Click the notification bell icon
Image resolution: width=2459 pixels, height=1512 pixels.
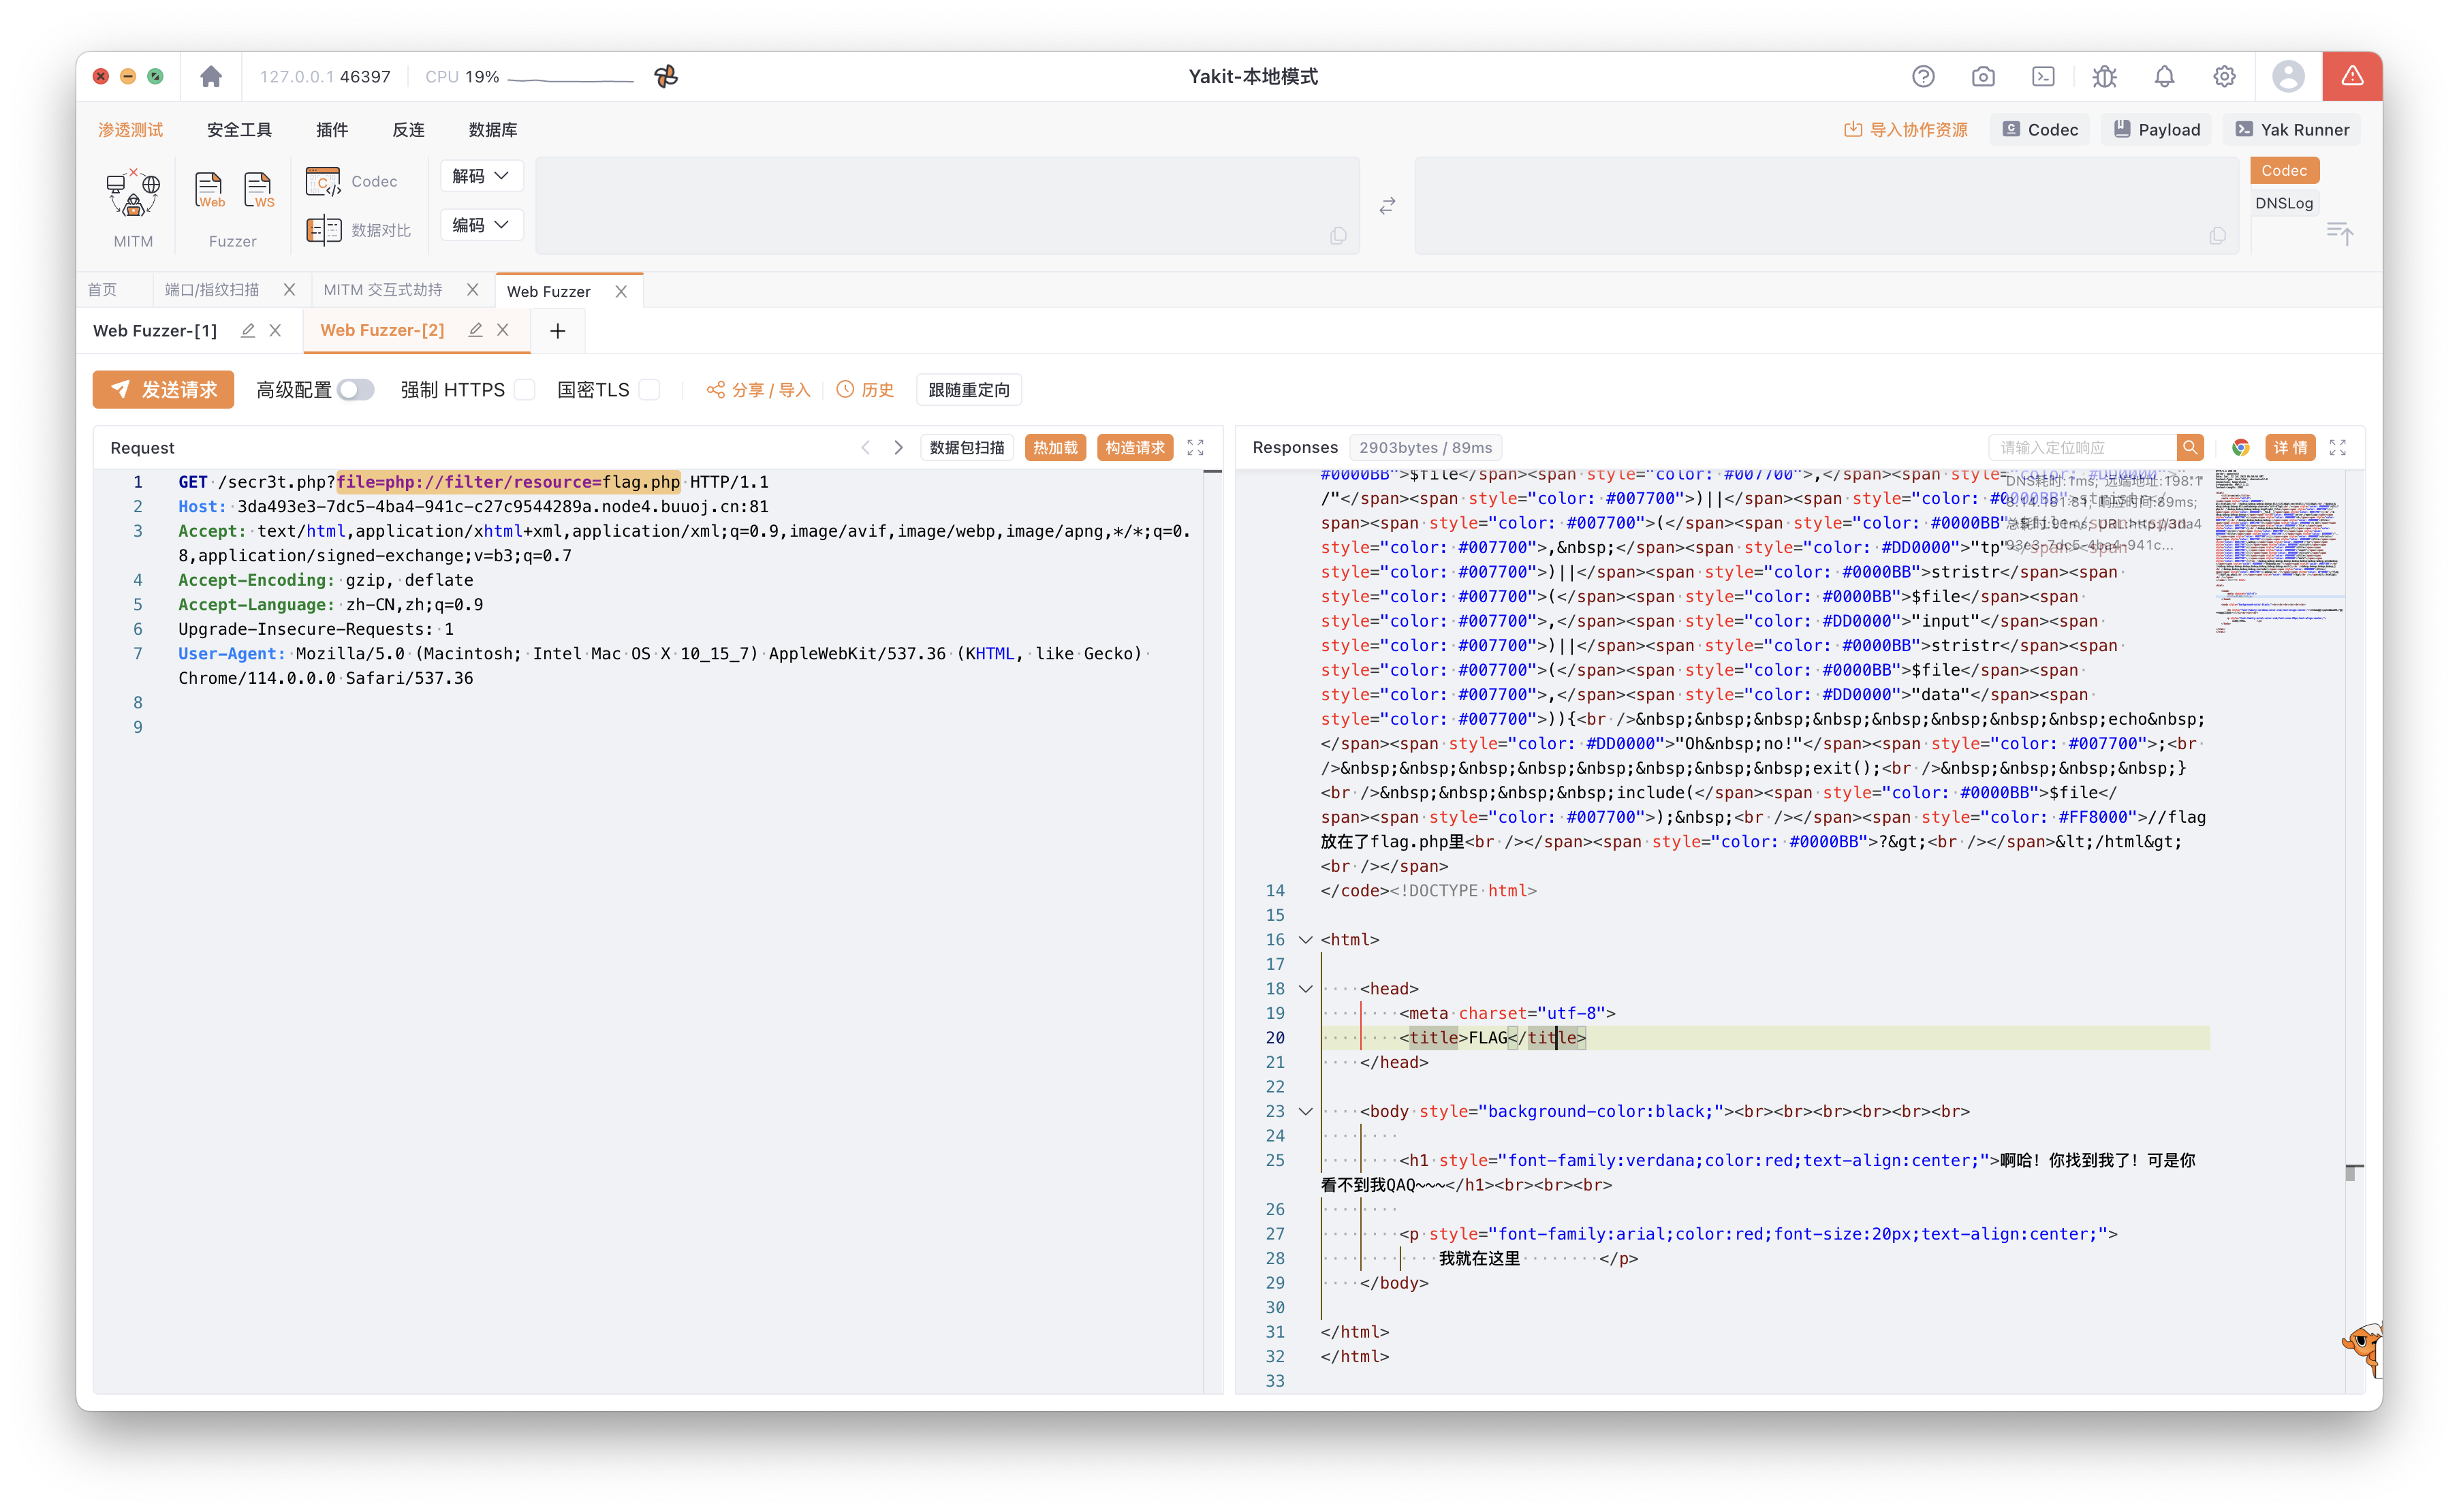[2164, 77]
